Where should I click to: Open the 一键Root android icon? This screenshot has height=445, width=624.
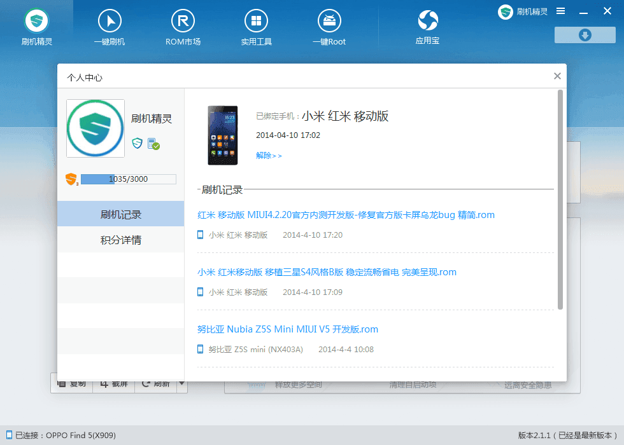click(x=329, y=21)
